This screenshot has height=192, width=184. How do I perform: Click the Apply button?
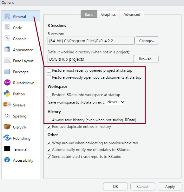[x=170, y=187]
